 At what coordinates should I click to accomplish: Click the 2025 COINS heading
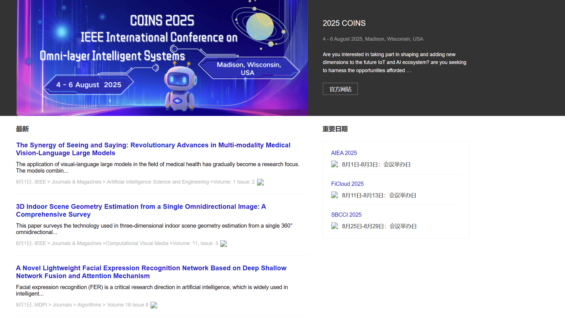[x=344, y=23]
